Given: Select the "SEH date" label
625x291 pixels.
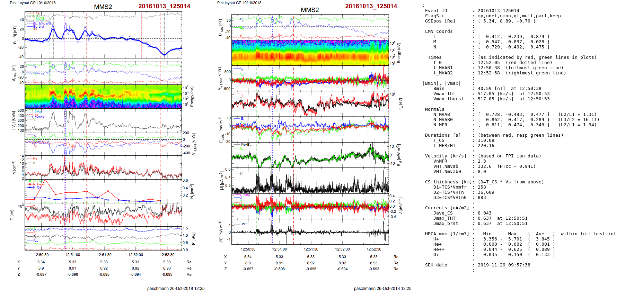Looking at the screenshot, I should pos(436,265).
